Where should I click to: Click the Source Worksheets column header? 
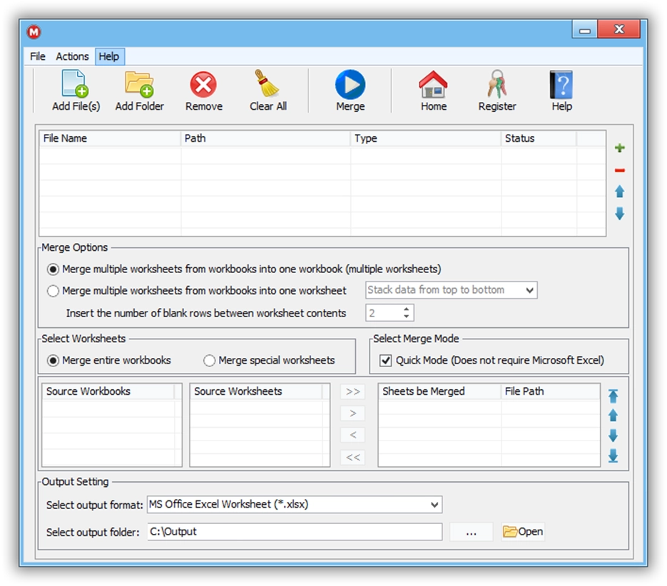256,391
